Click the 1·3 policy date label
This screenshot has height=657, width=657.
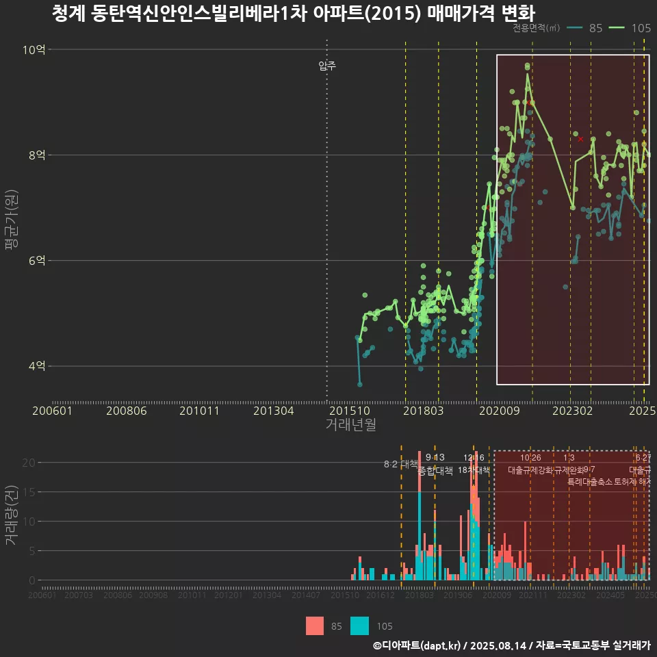(569, 458)
